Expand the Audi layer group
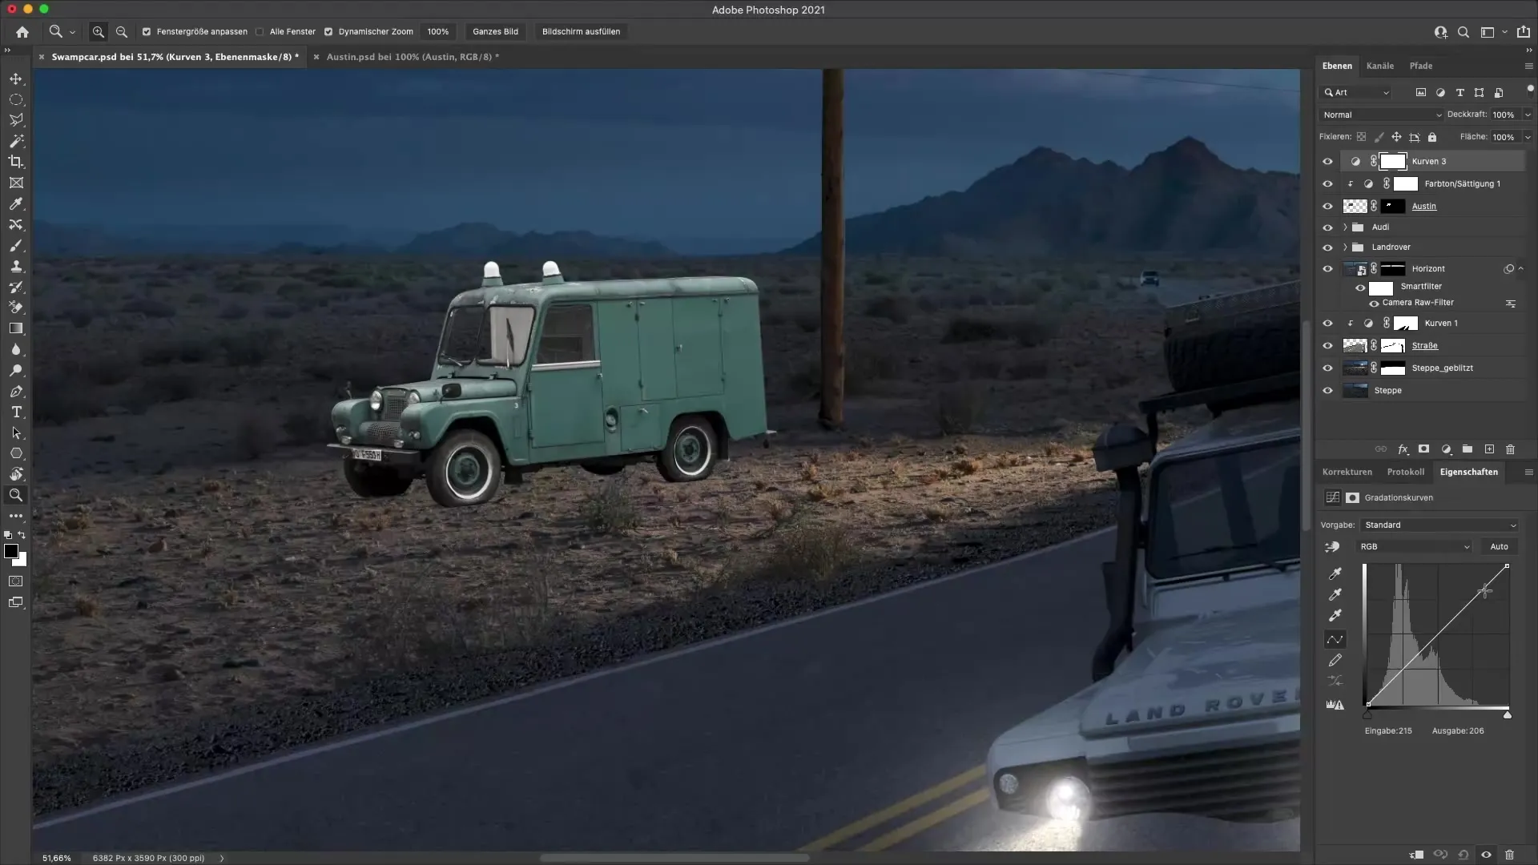This screenshot has width=1538, height=865. click(1345, 227)
